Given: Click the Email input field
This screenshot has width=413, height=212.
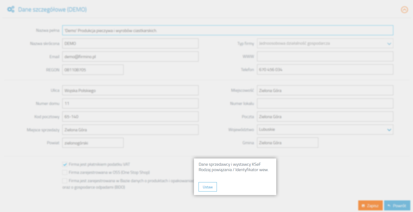Looking at the screenshot, I should click(130, 57).
